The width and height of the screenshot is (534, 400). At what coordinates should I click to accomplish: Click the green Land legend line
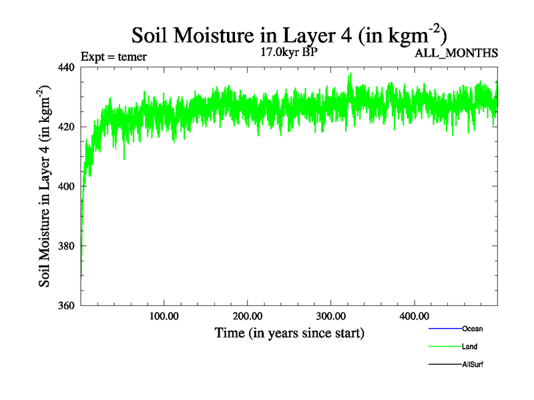(x=444, y=347)
